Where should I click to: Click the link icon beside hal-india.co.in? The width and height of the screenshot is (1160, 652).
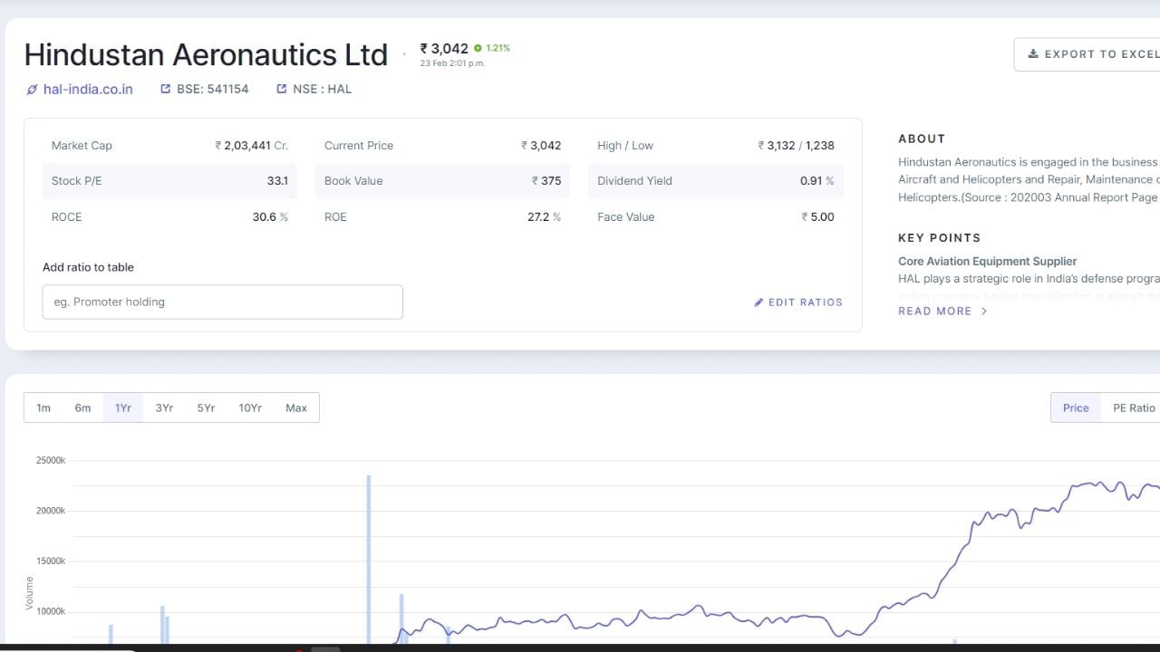[x=32, y=90]
